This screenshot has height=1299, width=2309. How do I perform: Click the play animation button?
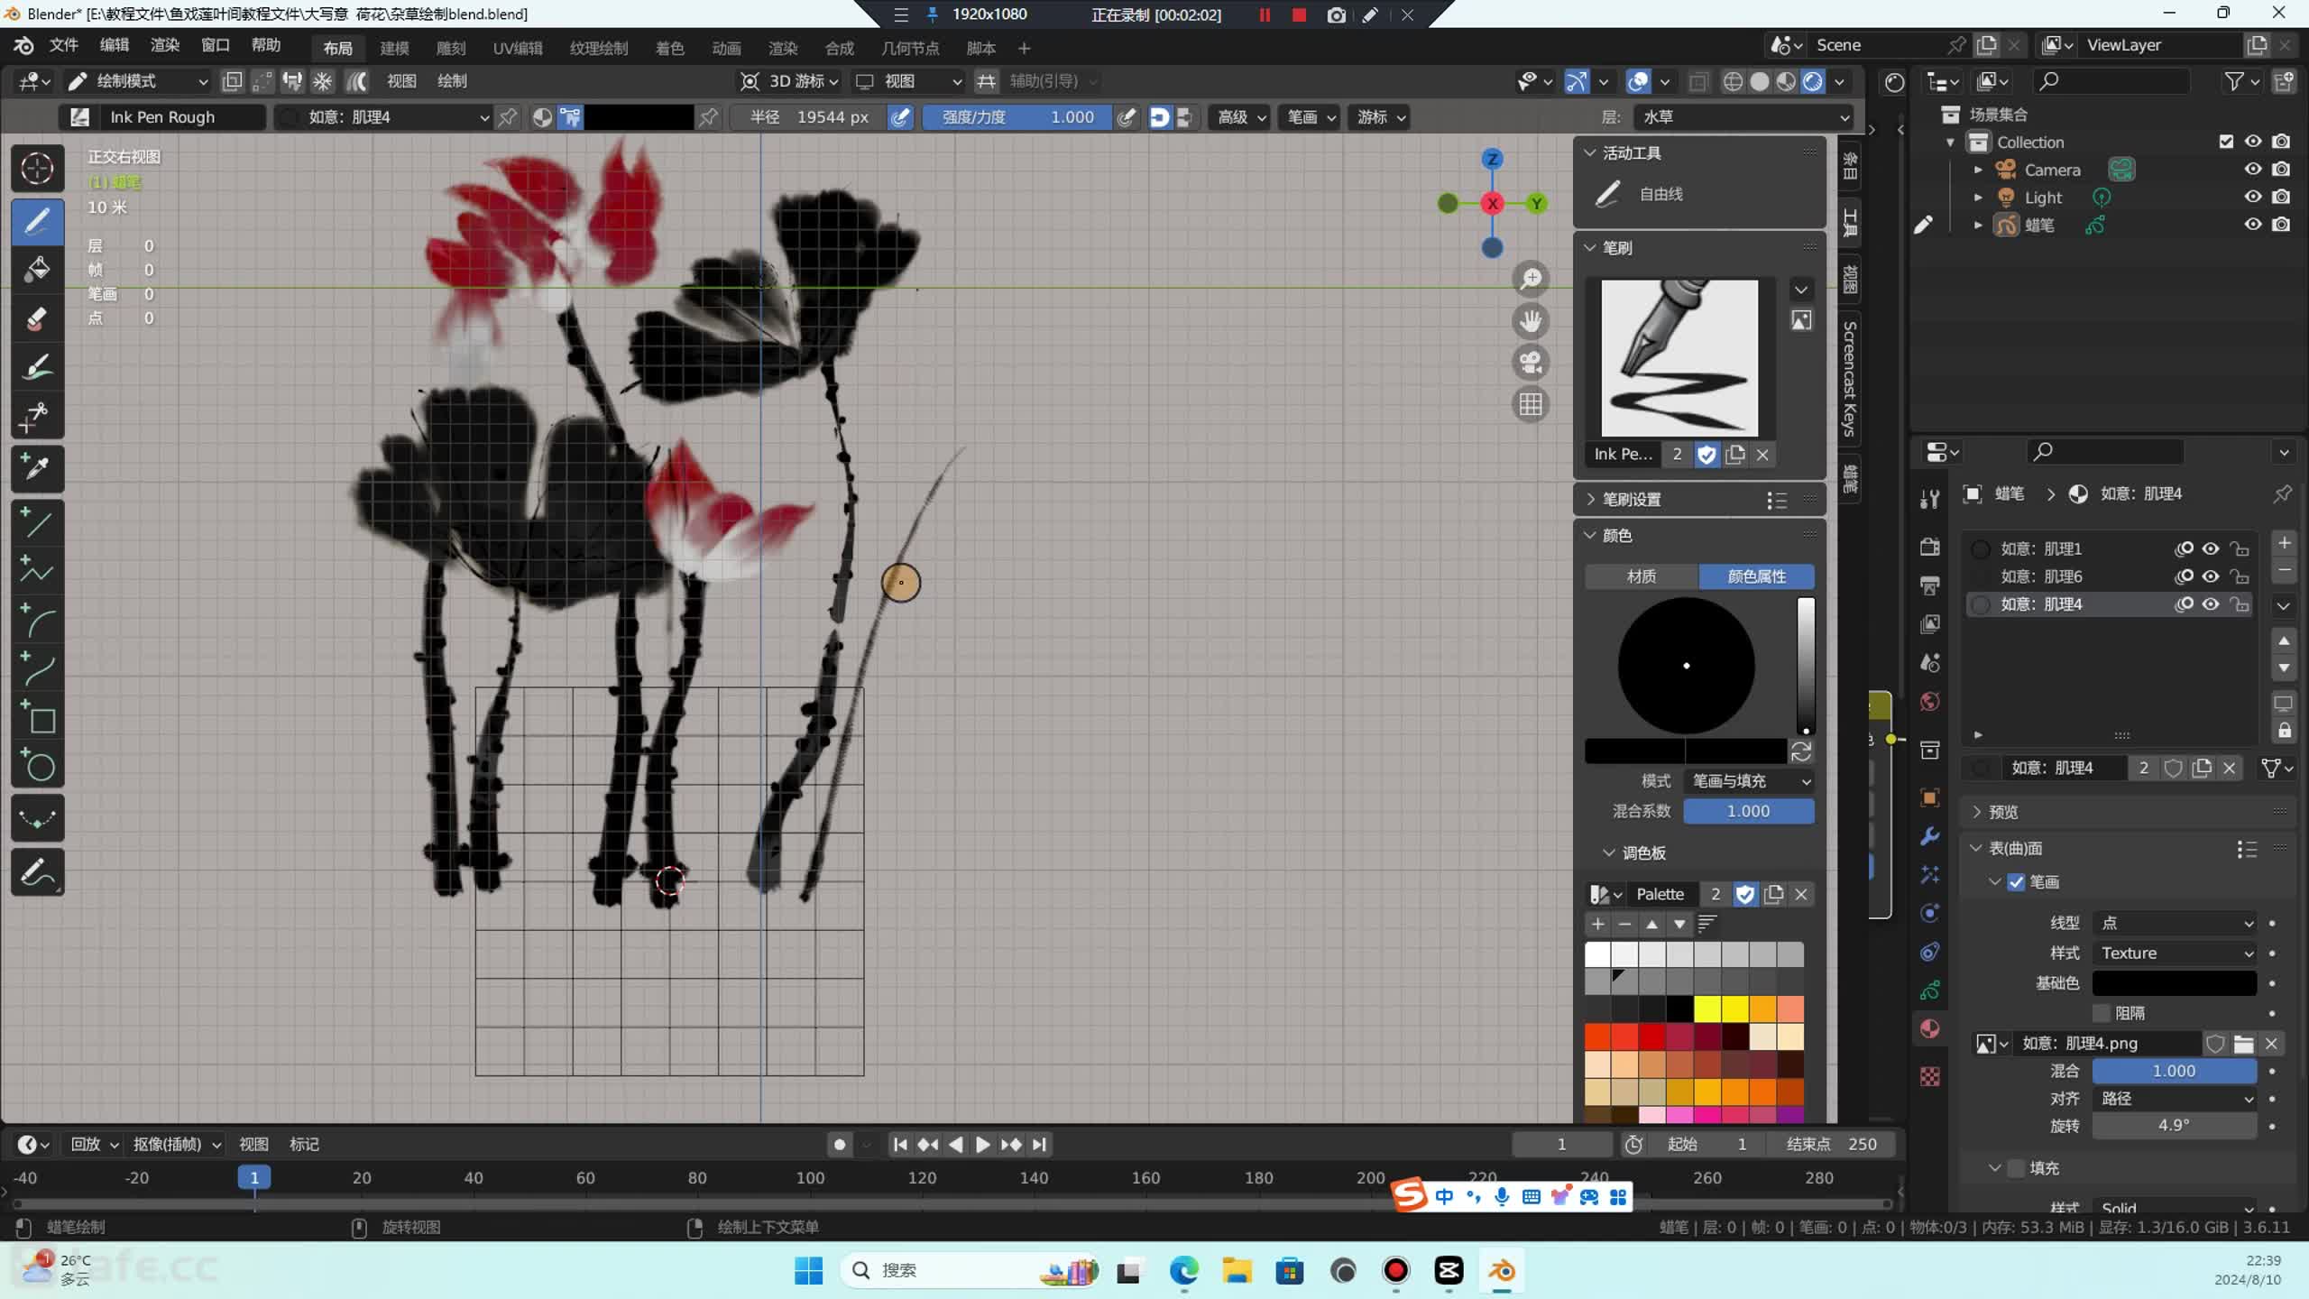click(x=983, y=1145)
